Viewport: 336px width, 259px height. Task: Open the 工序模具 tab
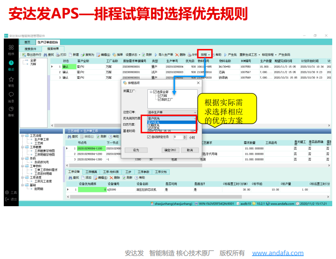[91, 172]
